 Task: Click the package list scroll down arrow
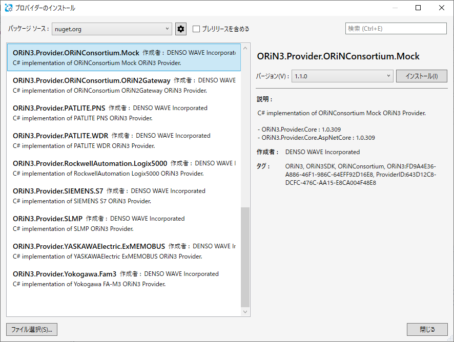pyautogui.click(x=245, y=312)
